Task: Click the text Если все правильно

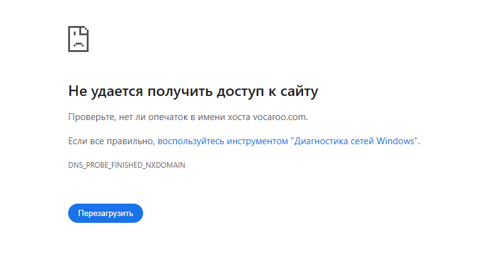Action: click(111, 141)
